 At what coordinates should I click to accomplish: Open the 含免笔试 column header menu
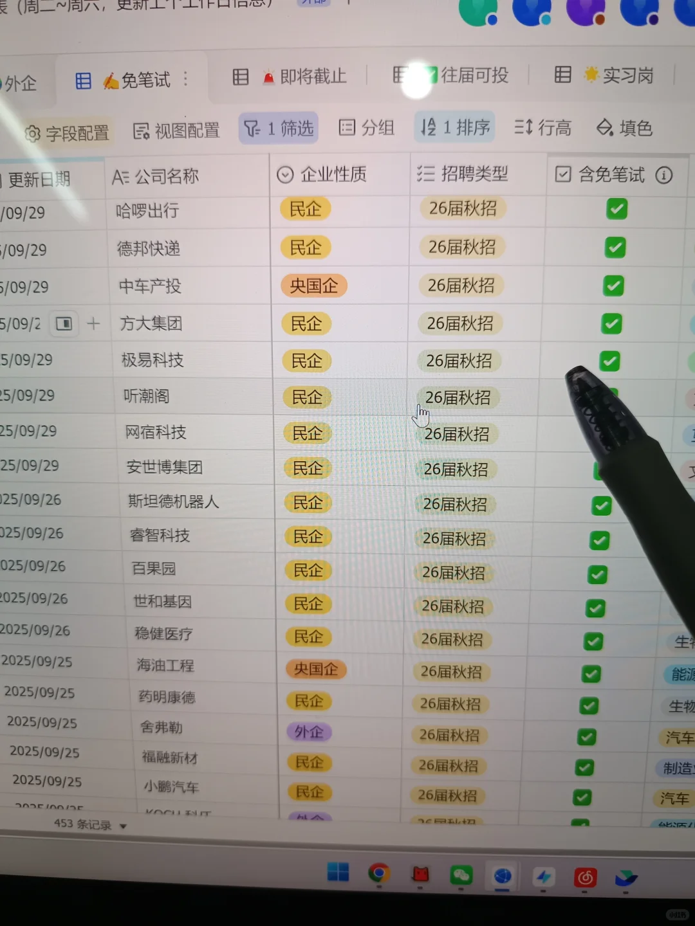(x=616, y=174)
